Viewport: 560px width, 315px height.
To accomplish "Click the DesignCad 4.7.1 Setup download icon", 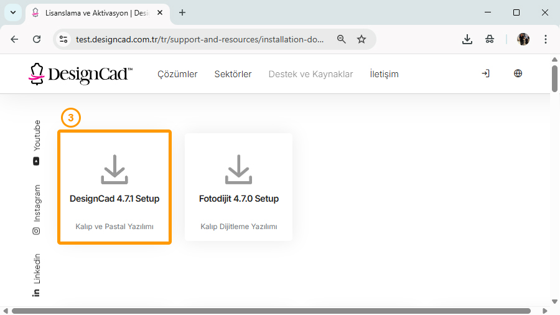I will 114,169.
